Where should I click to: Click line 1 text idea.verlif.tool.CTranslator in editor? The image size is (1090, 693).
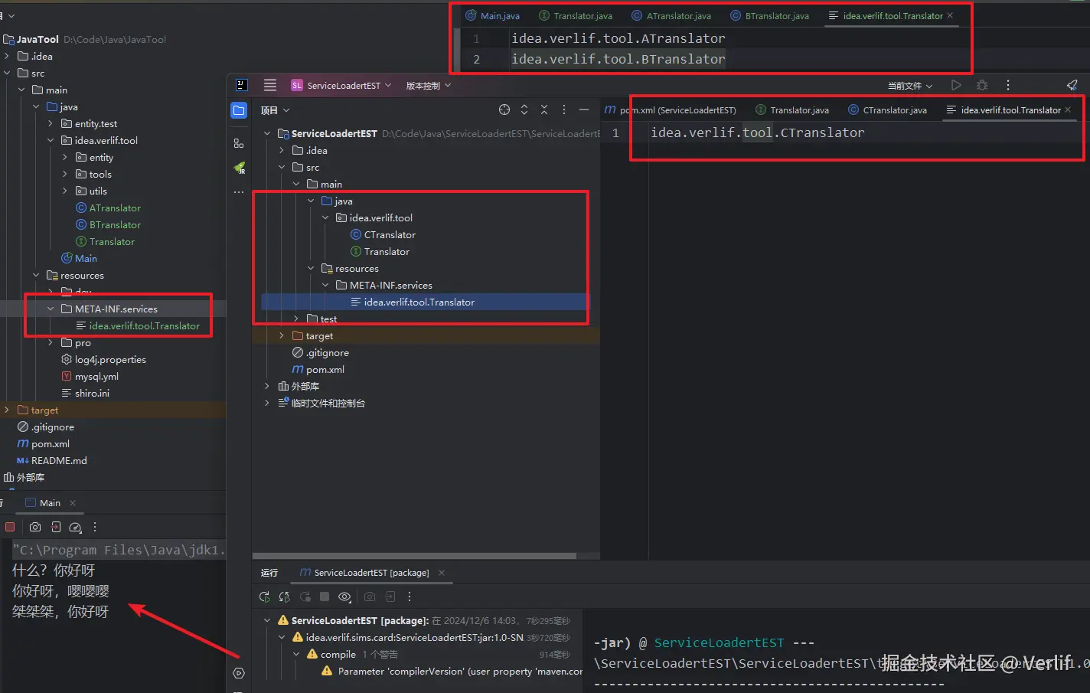757,132
